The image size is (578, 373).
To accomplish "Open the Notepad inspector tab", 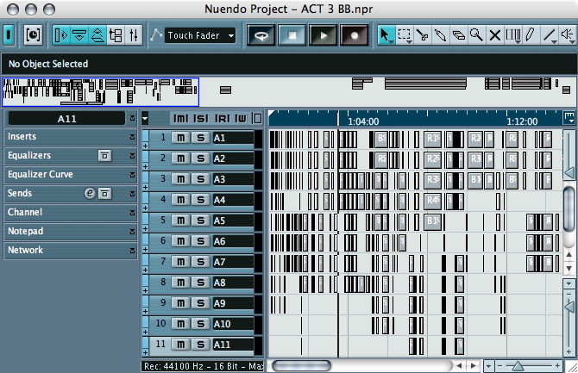I will coord(69,232).
